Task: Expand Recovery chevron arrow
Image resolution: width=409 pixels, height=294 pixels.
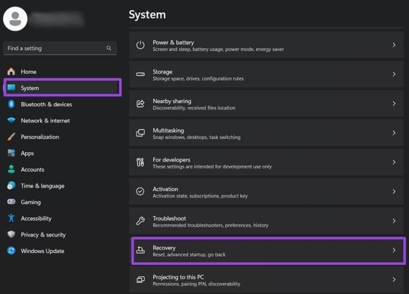Action: (394, 250)
